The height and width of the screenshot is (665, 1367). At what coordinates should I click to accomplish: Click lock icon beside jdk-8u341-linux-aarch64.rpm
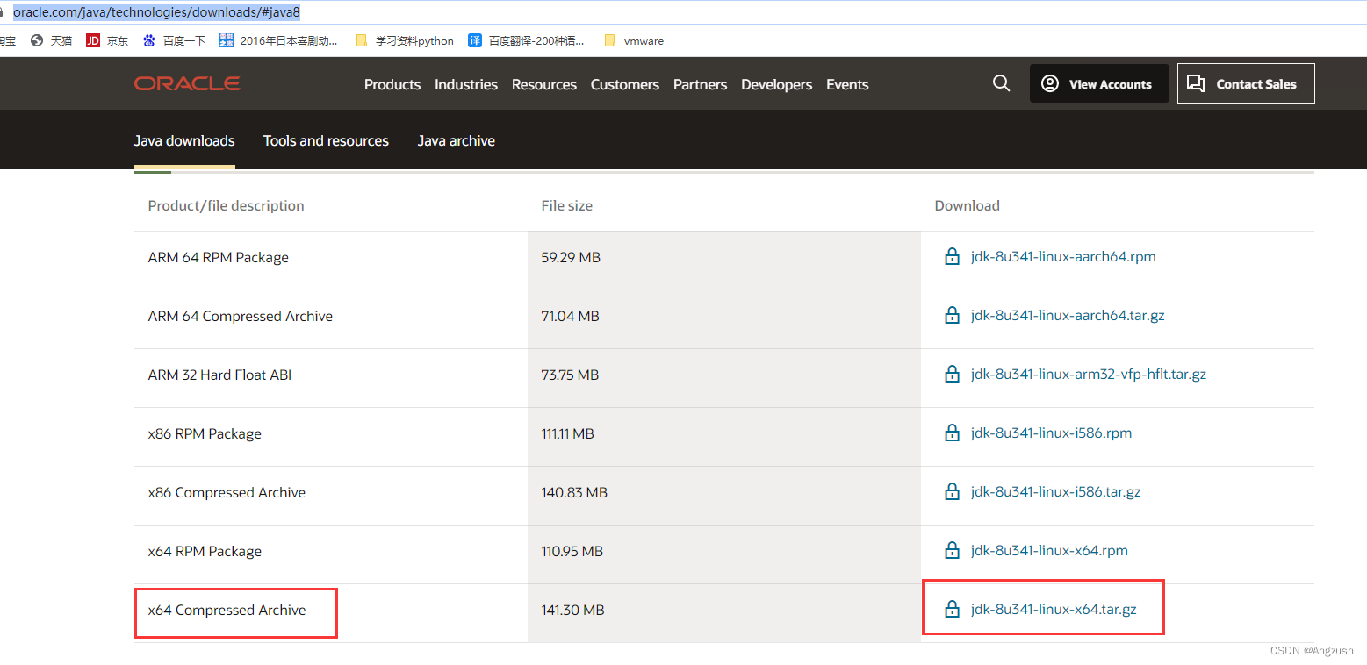click(952, 257)
